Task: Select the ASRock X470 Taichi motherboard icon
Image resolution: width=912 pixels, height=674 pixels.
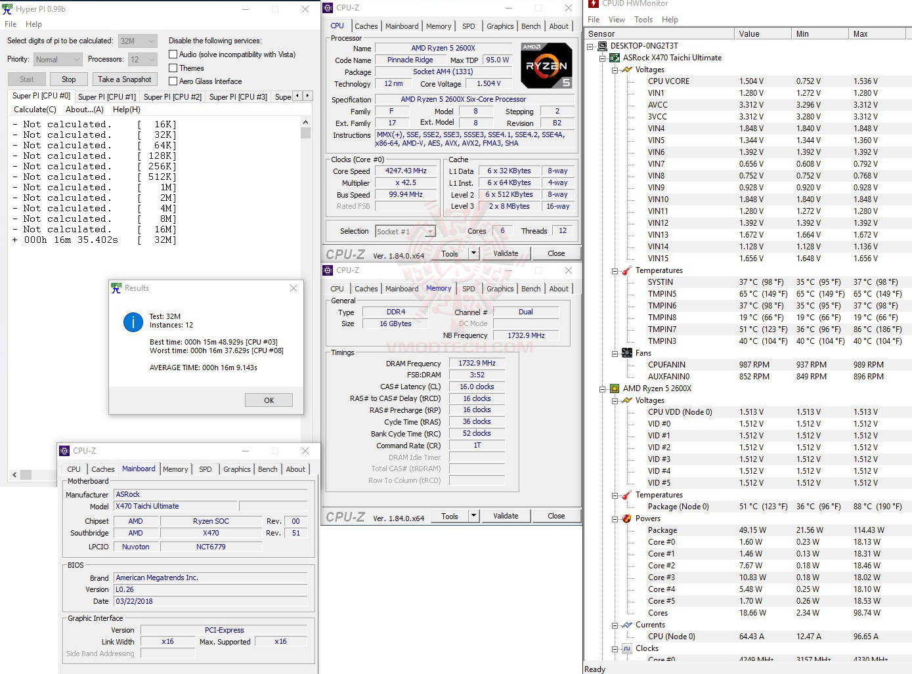Action: click(x=615, y=58)
